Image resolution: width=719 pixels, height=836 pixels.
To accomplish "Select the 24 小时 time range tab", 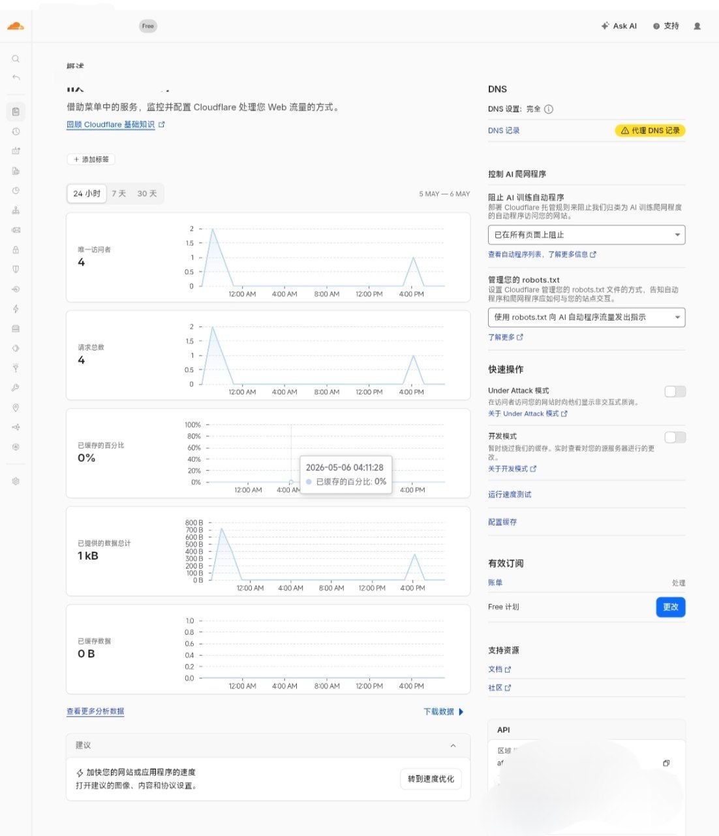I will (x=87, y=193).
